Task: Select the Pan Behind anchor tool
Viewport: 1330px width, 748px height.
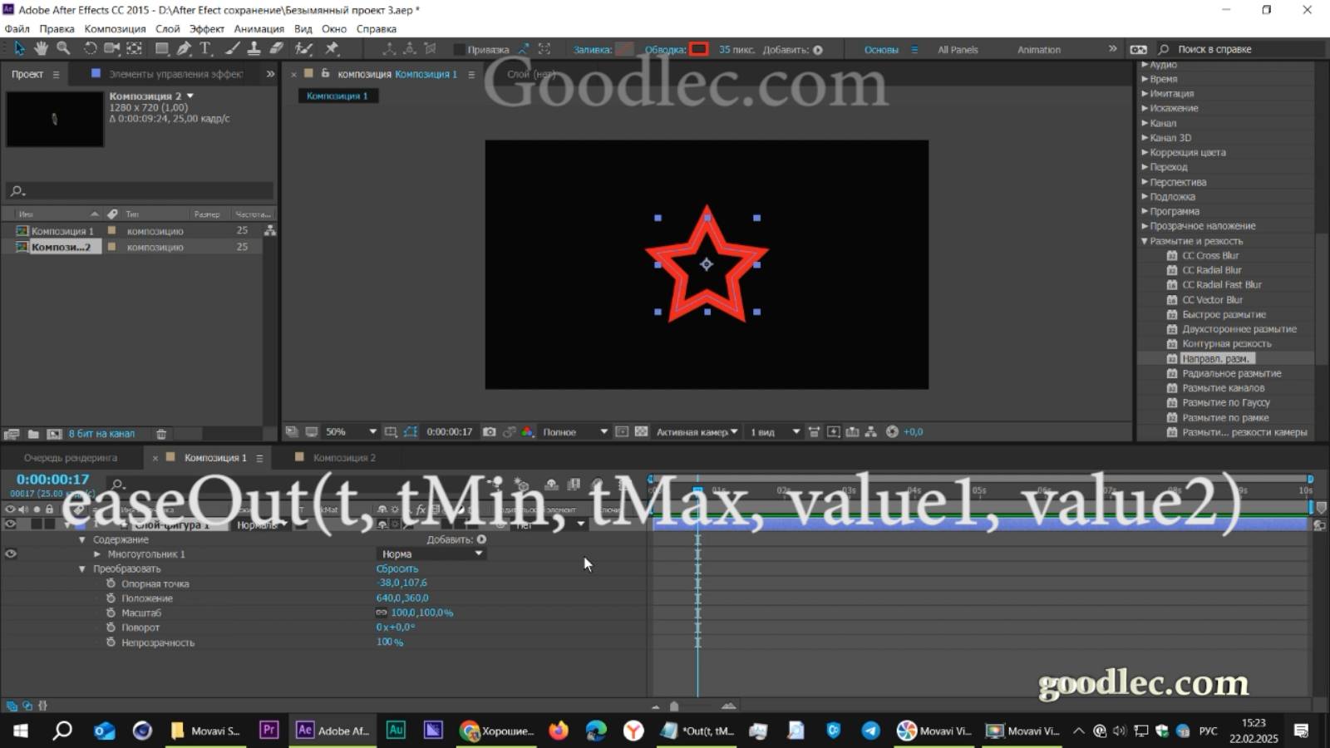Action: coord(135,49)
